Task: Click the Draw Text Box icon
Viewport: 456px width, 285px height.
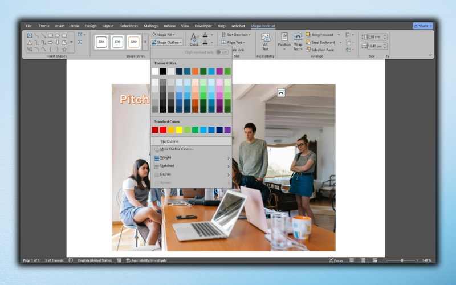Action: point(80,42)
